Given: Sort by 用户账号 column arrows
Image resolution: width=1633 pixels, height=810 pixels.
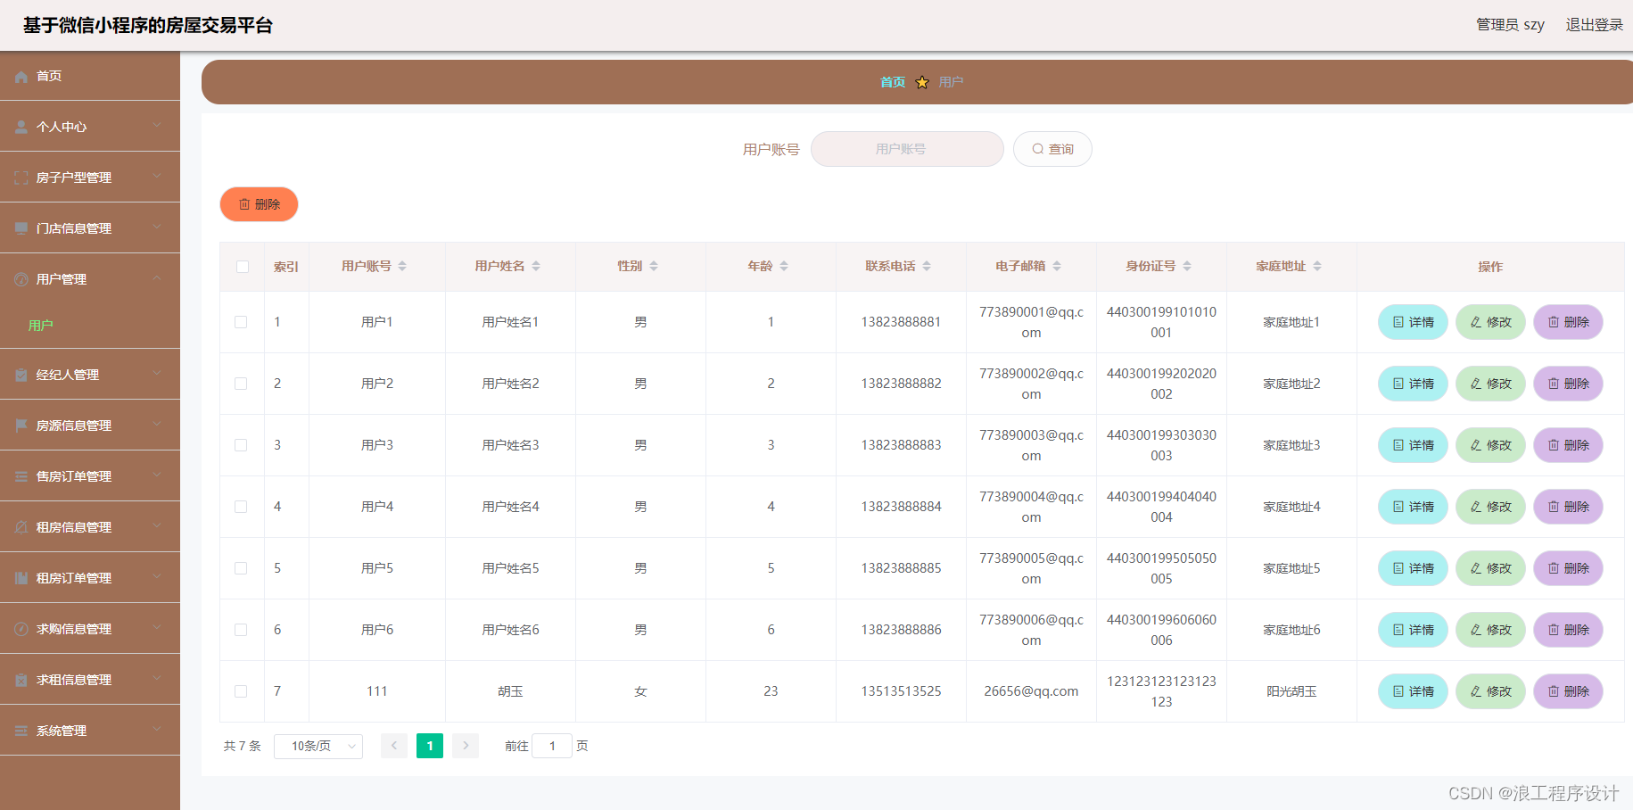Looking at the screenshot, I should [402, 266].
